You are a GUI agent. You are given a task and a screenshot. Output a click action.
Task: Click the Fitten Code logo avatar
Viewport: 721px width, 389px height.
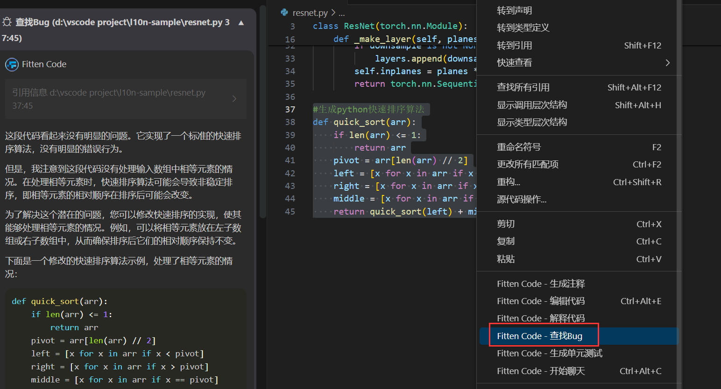click(x=12, y=64)
